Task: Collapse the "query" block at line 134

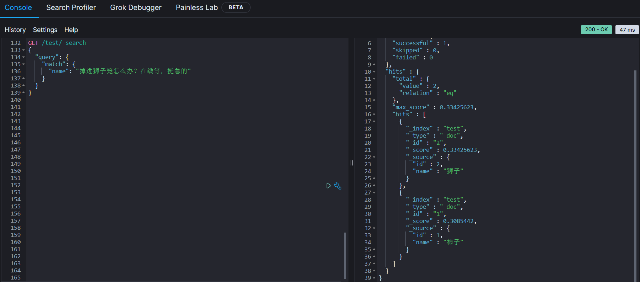Action: coord(23,57)
